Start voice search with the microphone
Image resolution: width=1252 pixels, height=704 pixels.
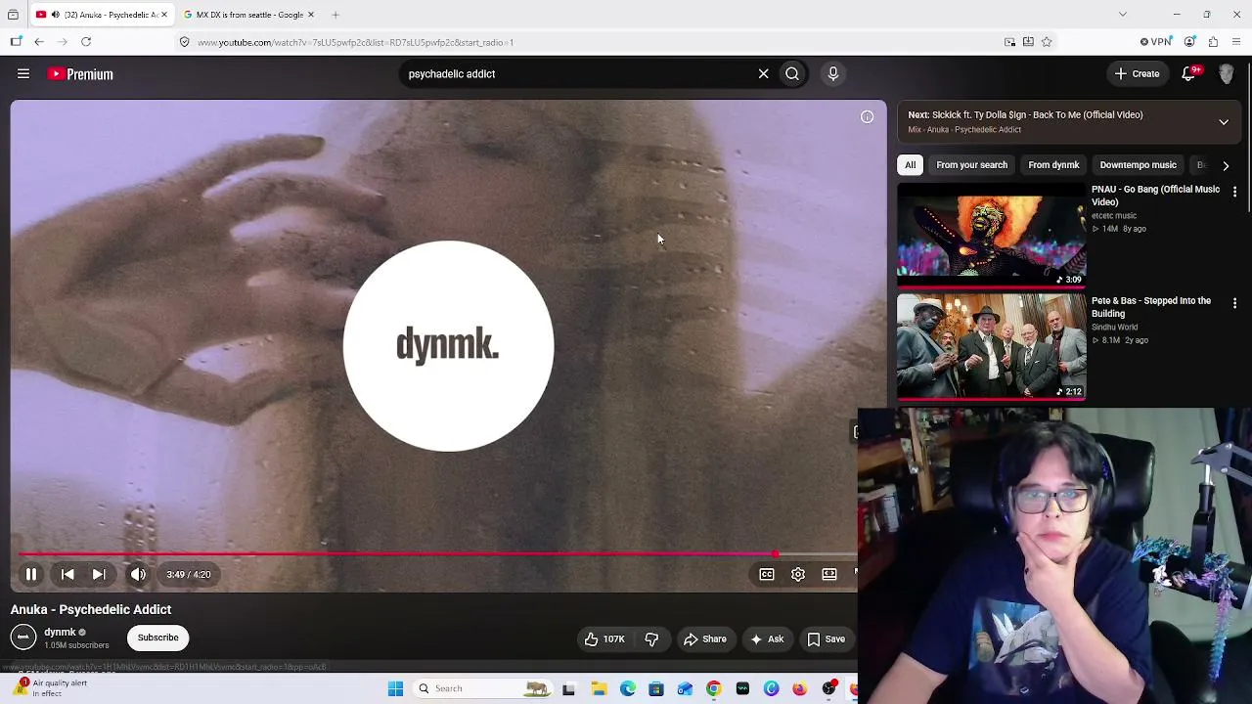tap(833, 74)
